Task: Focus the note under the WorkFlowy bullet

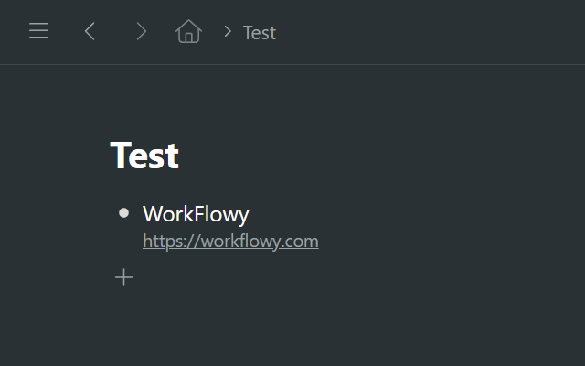Action: pyautogui.click(x=230, y=242)
